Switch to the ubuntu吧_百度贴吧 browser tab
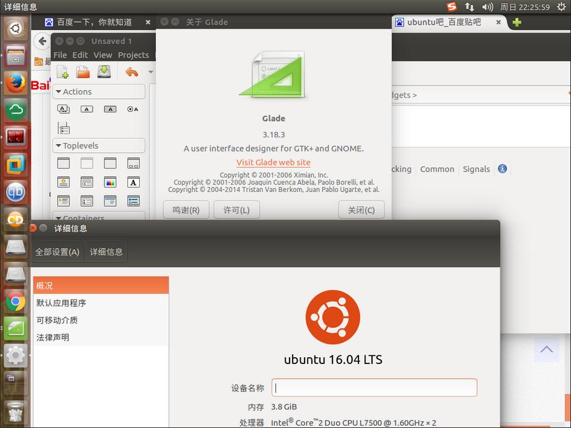 [x=444, y=22]
